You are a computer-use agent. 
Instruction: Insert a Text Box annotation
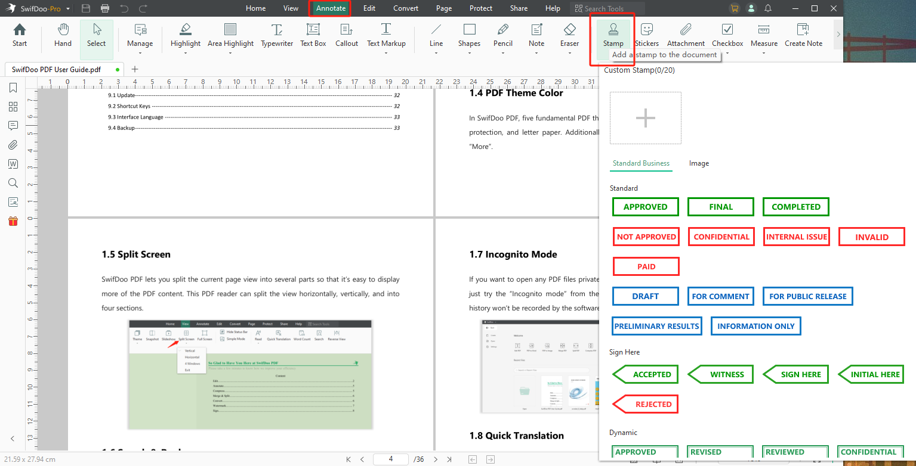313,35
